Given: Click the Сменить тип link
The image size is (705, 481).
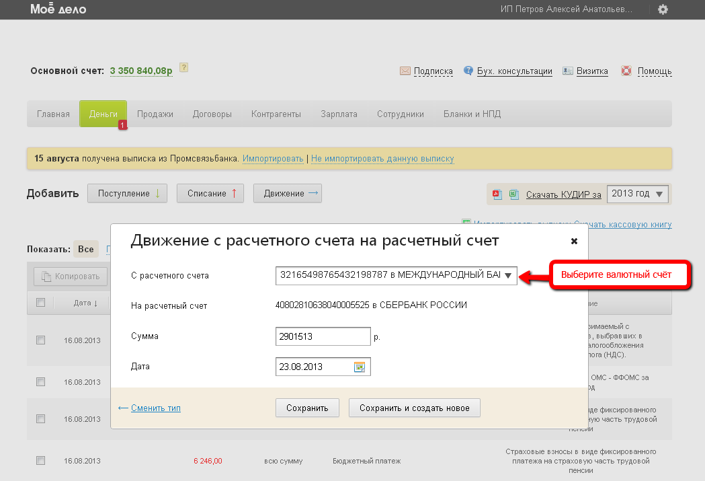Looking at the screenshot, I should point(155,408).
